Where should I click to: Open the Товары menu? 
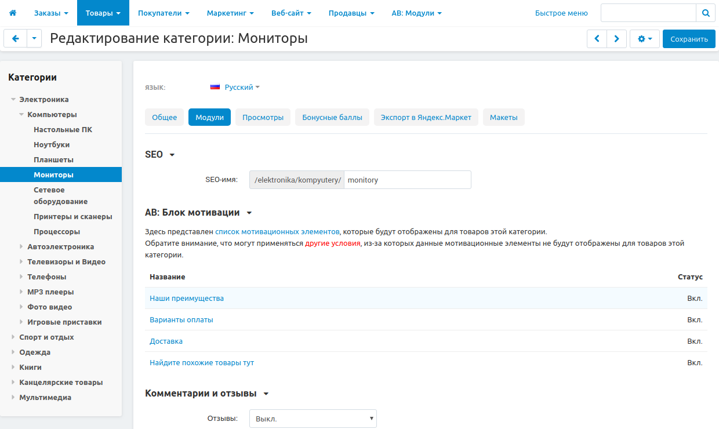103,13
